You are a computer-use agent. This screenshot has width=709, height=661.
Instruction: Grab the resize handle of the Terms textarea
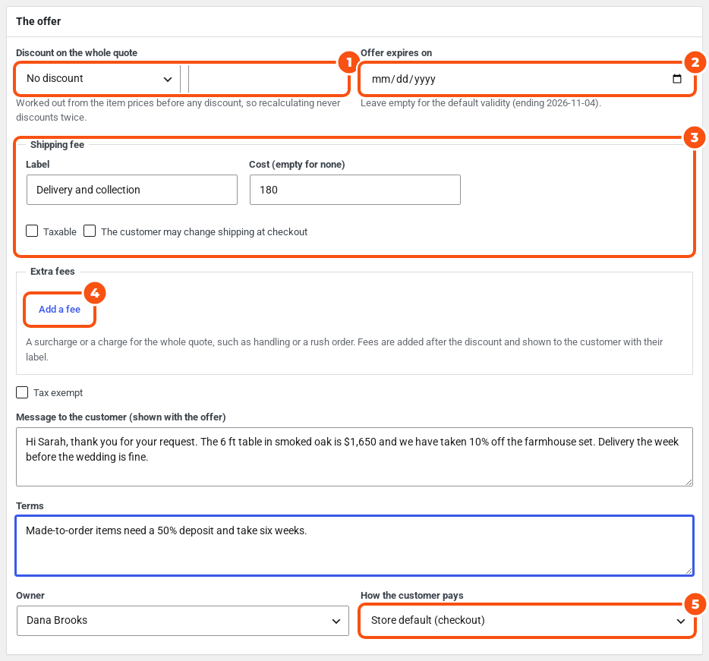point(689,571)
